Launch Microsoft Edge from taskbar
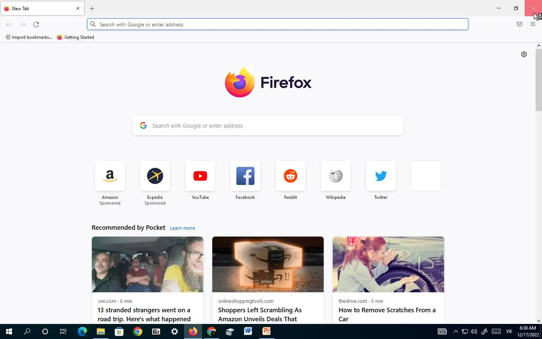The image size is (542, 339). [x=82, y=331]
